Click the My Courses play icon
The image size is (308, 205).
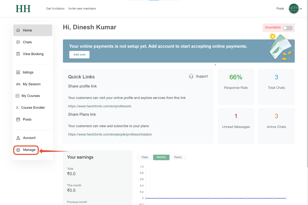click(x=17, y=96)
